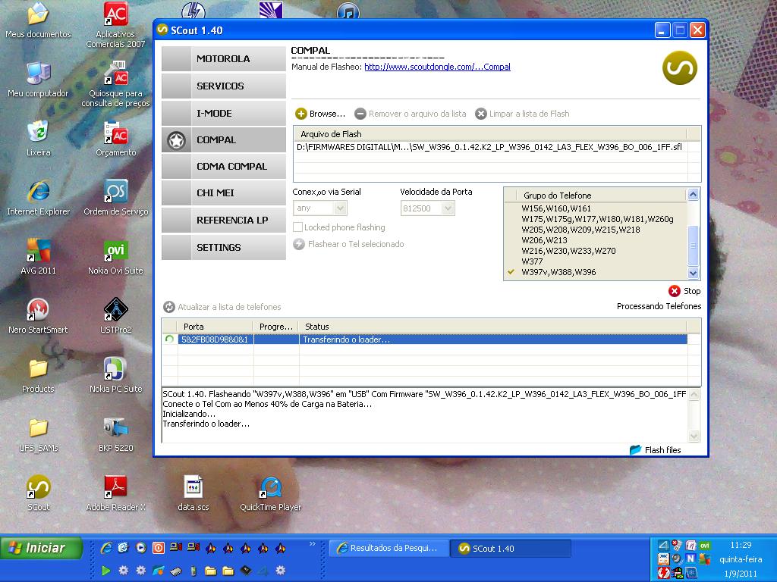The image size is (777, 582).
Task: Click Limpar a lista de Flash
Action: click(x=522, y=114)
